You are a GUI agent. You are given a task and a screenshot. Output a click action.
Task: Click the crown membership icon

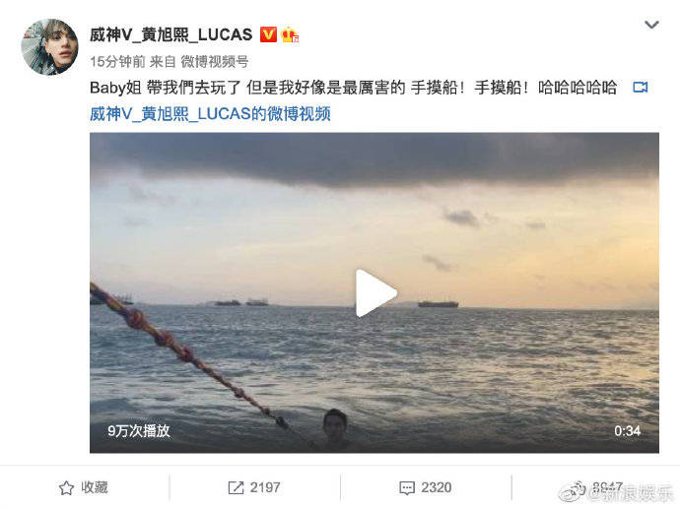[290, 34]
